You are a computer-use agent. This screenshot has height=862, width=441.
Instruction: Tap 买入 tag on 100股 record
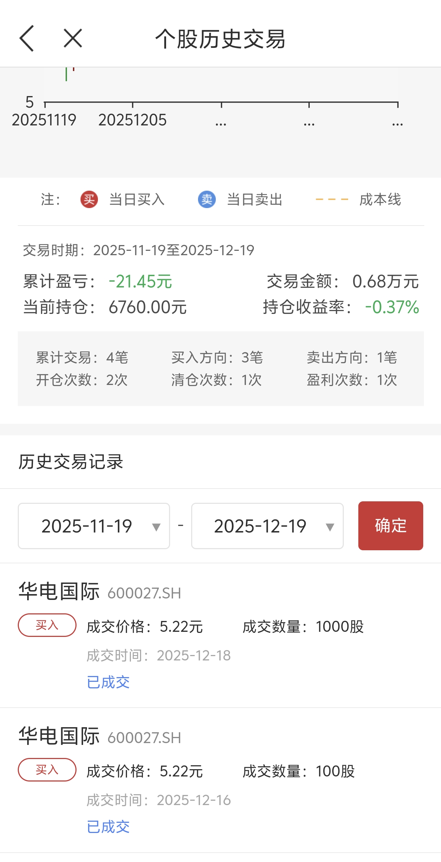point(47,770)
